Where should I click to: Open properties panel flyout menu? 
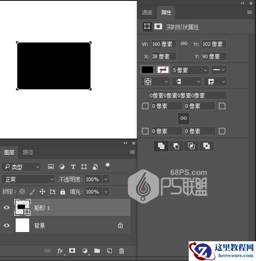click(249, 12)
